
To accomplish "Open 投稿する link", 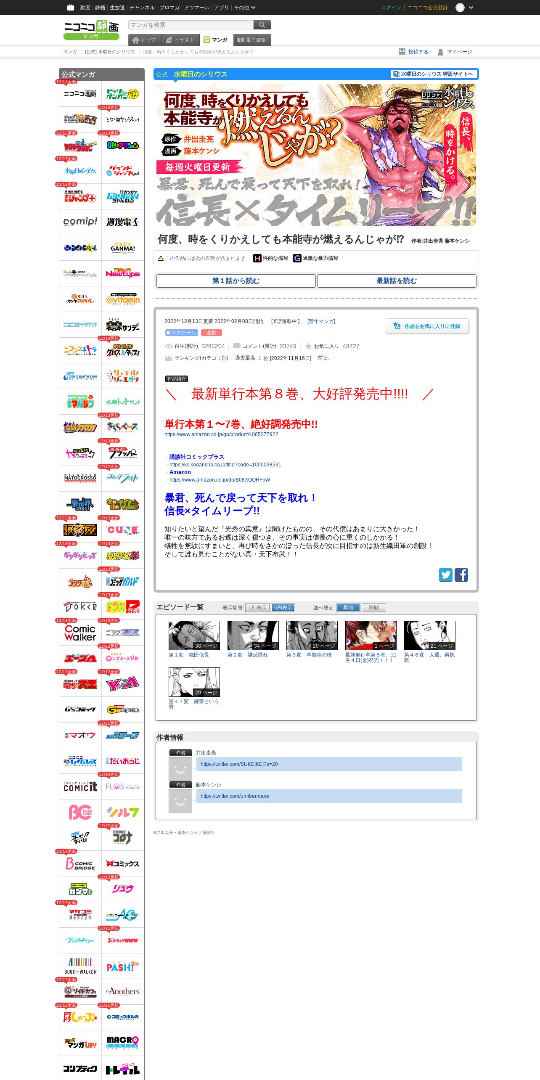I will click(x=413, y=52).
